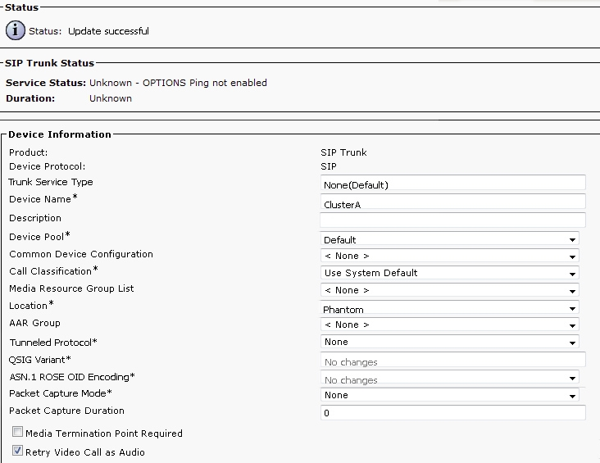Click the Trunk Service Type field

click(452, 183)
